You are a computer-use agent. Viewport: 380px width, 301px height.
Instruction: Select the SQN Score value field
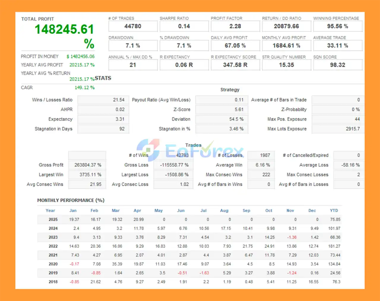338,65
